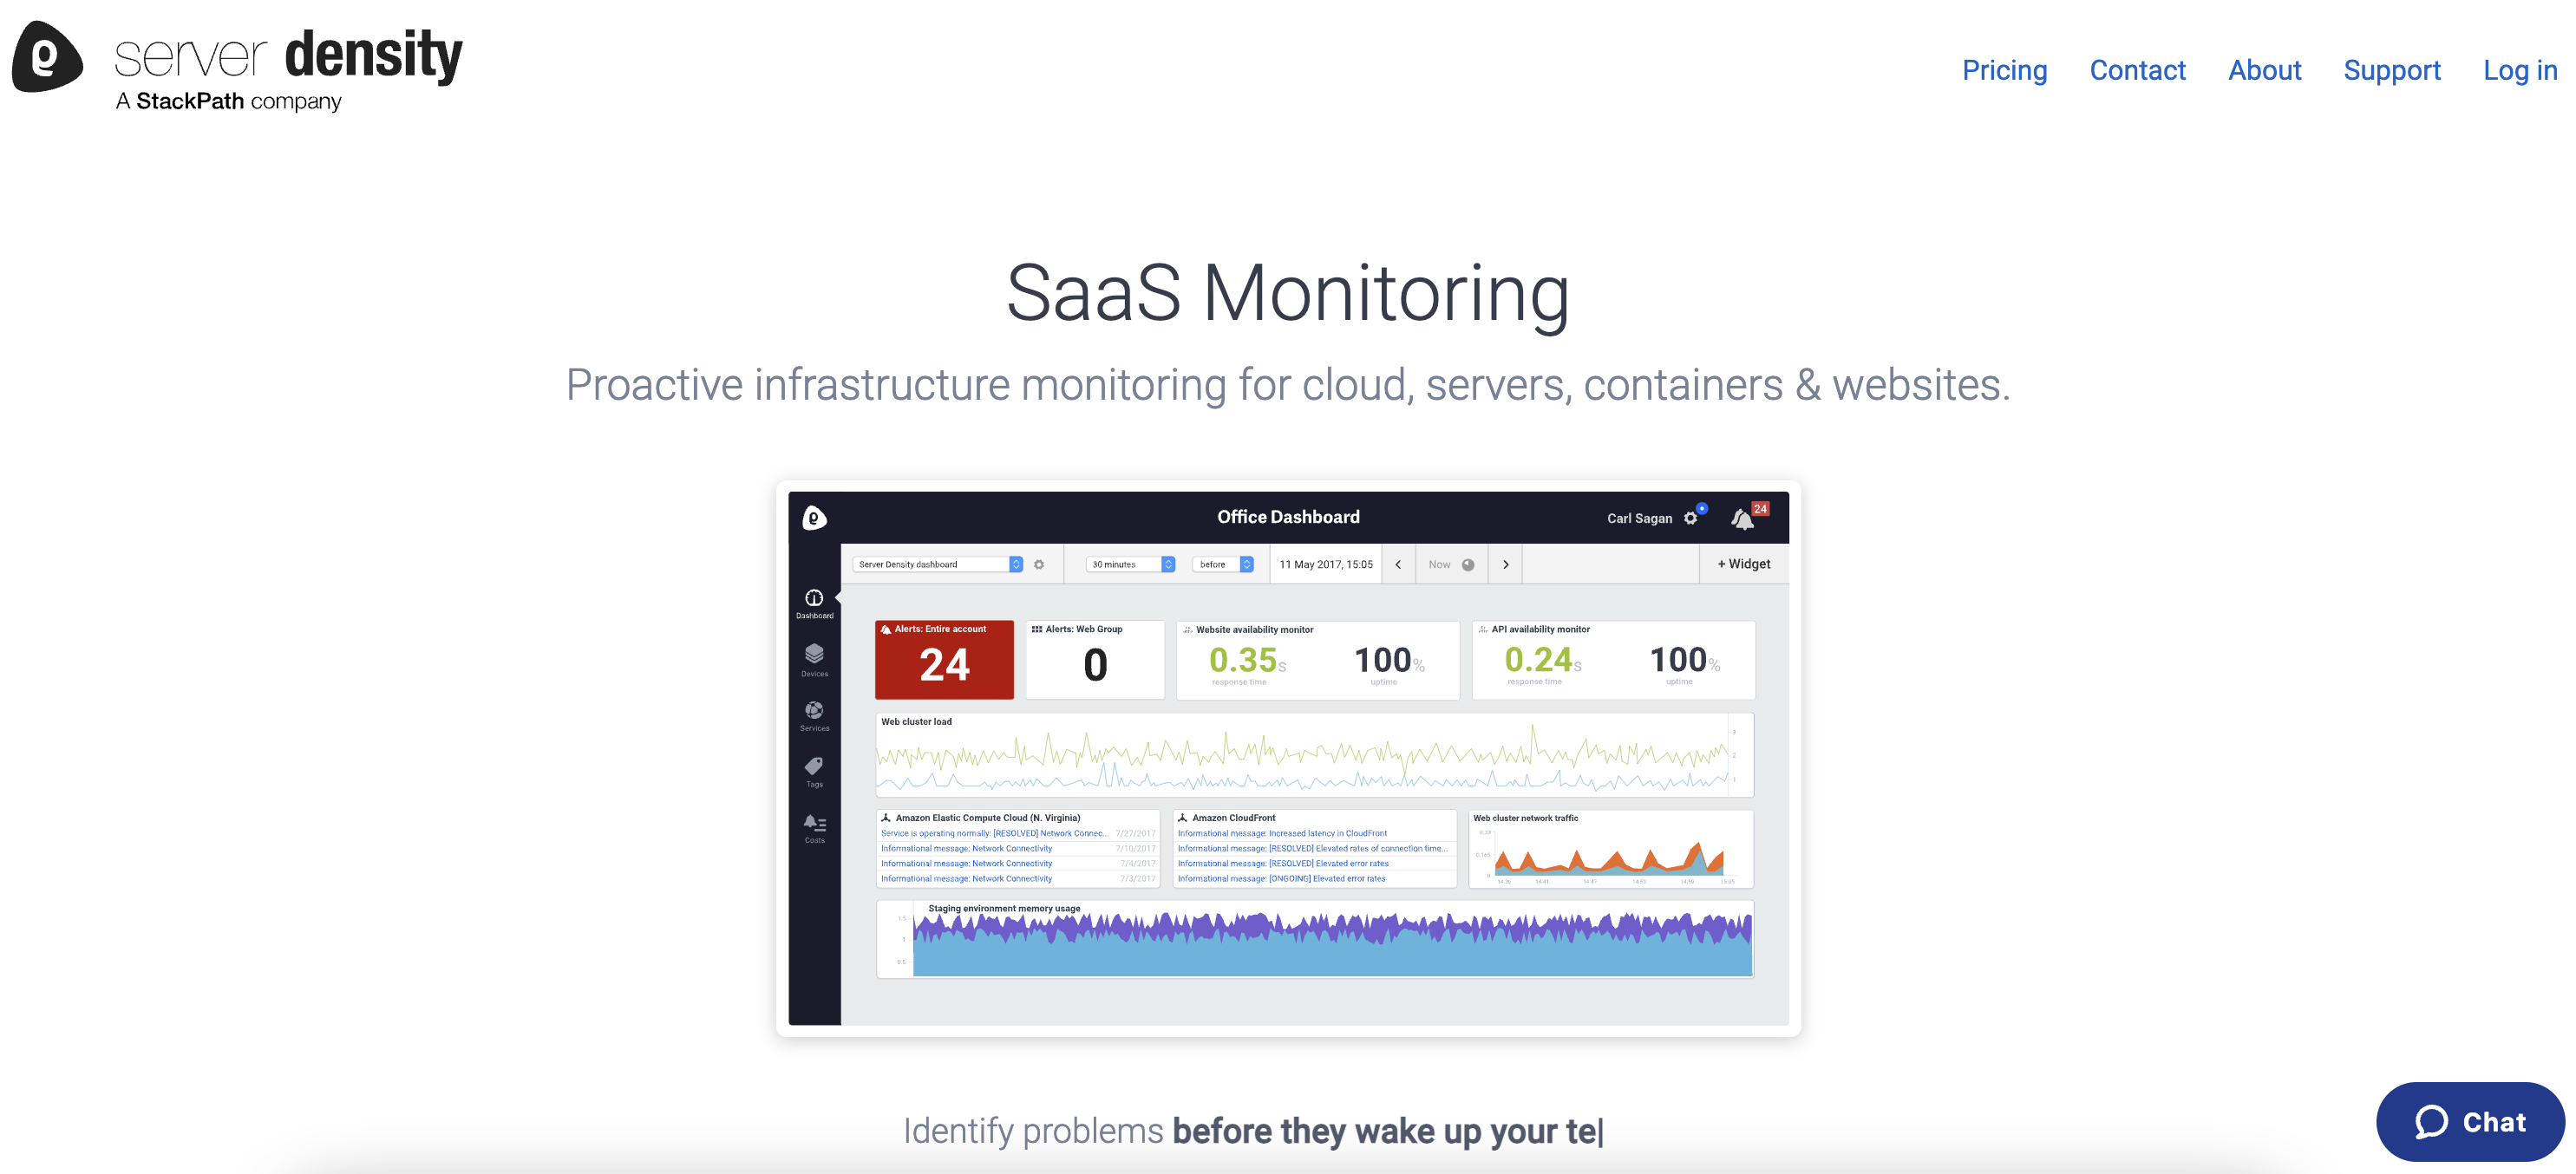Click the Amazon CloudFront heading
This screenshot has height=1174, width=2576.
point(1233,818)
